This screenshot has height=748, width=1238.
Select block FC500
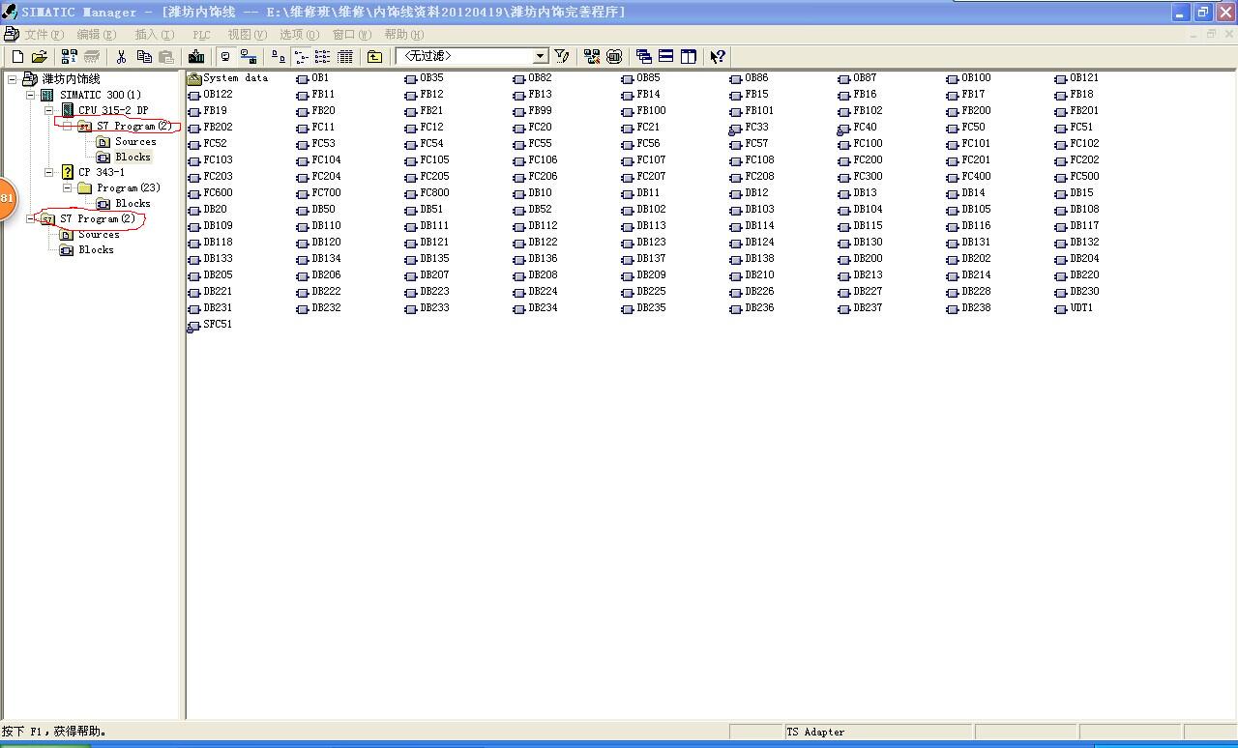click(x=1084, y=177)
